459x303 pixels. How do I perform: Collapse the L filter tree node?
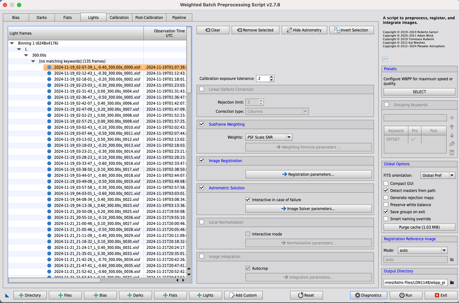click(x=19, y=49)
